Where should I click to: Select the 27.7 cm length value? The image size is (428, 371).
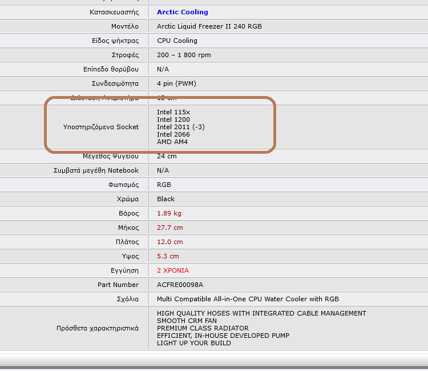point(170,228)
